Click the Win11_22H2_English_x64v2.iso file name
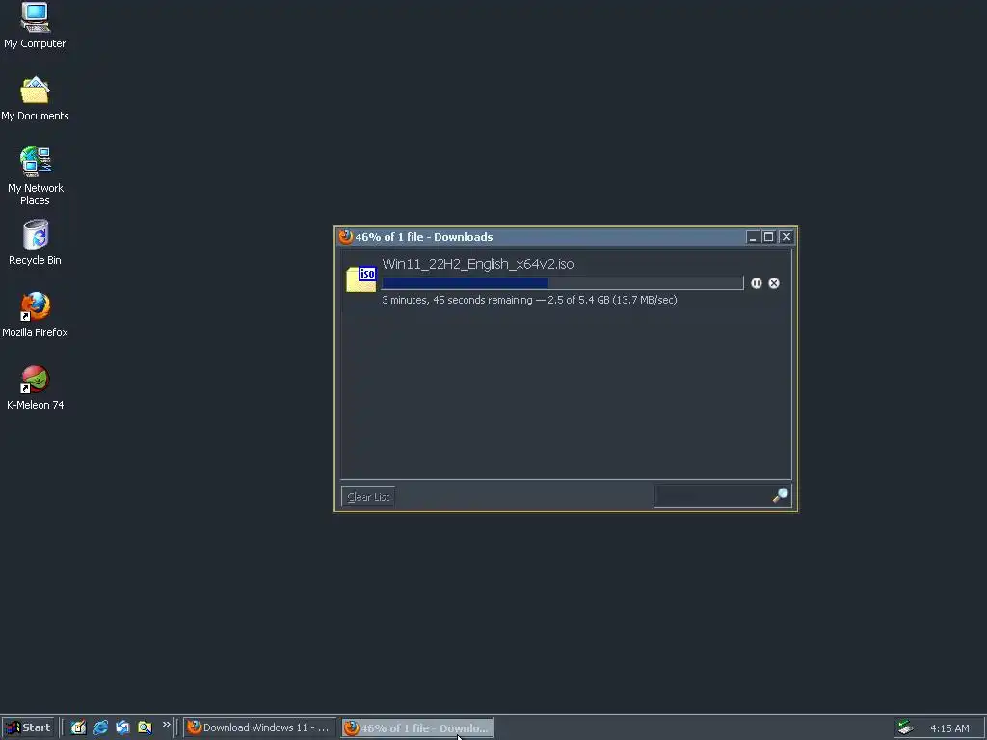This screenshot has width=987, height=740. 478,264
